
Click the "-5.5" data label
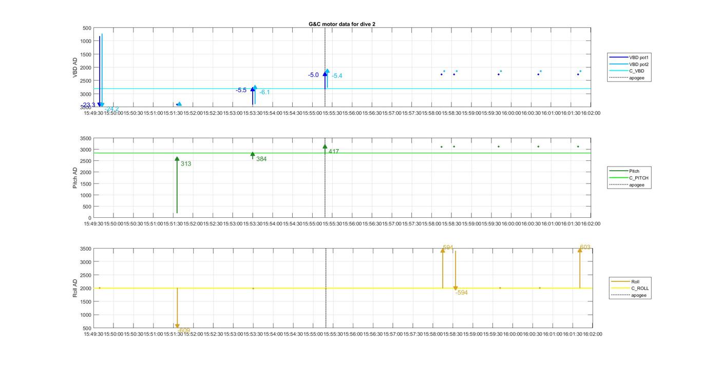point(241,90)
